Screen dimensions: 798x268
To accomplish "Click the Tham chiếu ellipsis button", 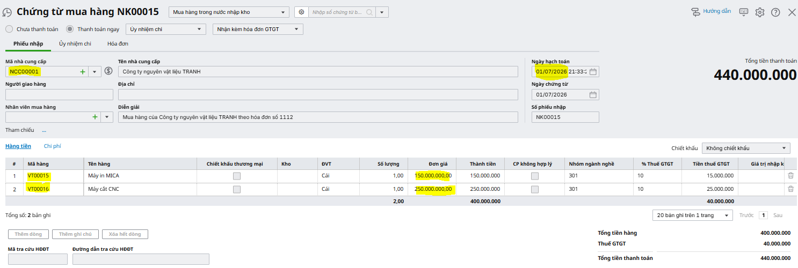I will pos(44,130).
